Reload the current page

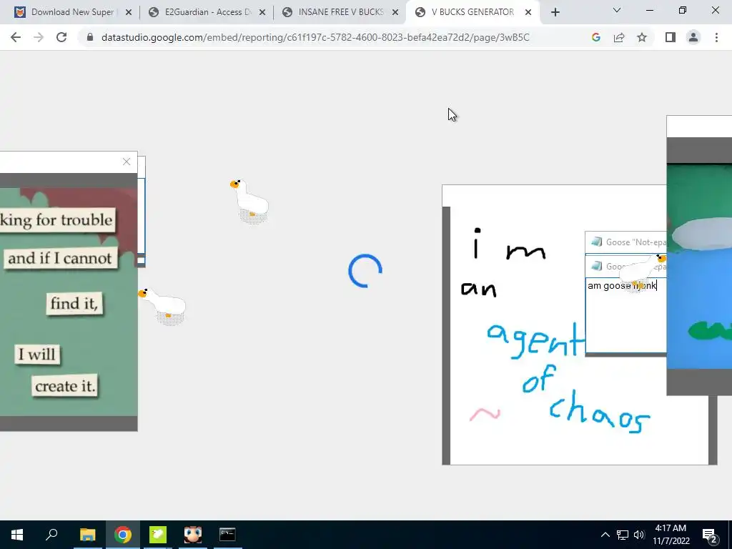pyautogui.click(x=61, y=37)
